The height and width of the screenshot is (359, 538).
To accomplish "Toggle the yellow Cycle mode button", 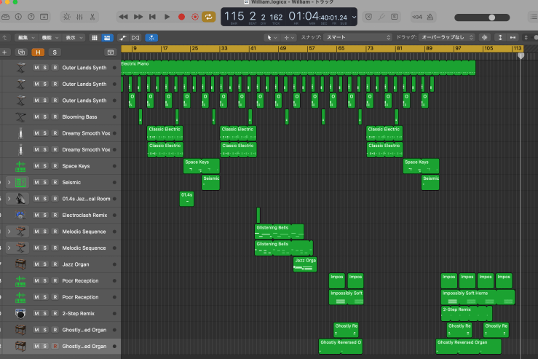I will (x=209, y=17).
